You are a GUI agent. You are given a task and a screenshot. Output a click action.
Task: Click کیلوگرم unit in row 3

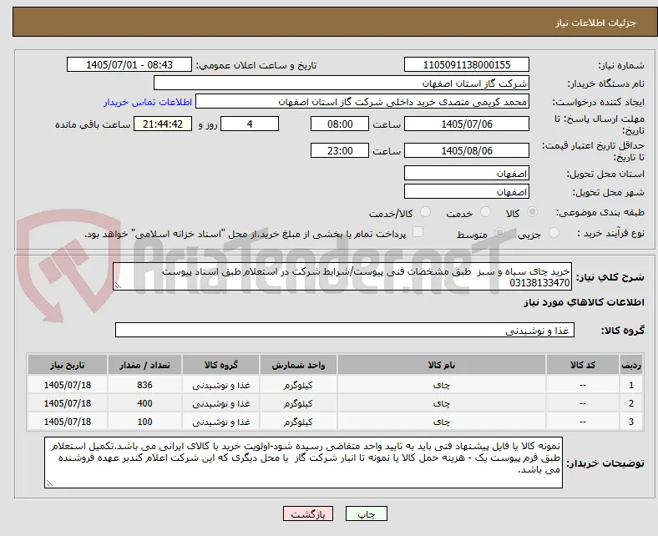(298, 422)
